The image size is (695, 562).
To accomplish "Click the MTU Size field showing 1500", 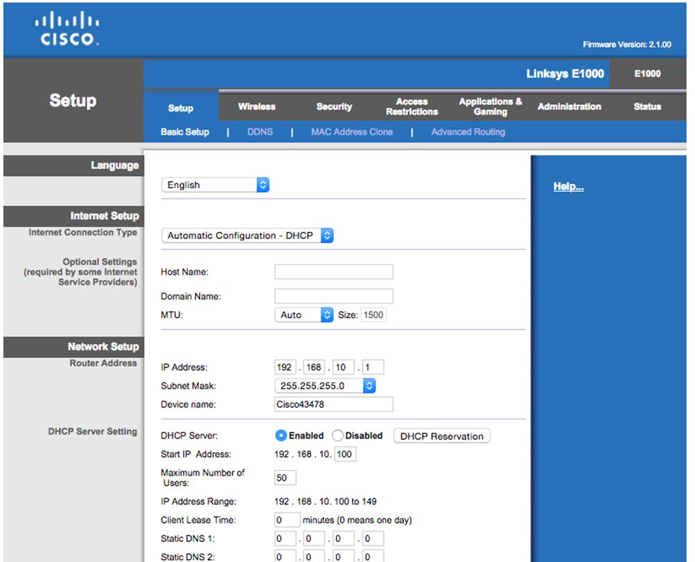I will point(374,315).
